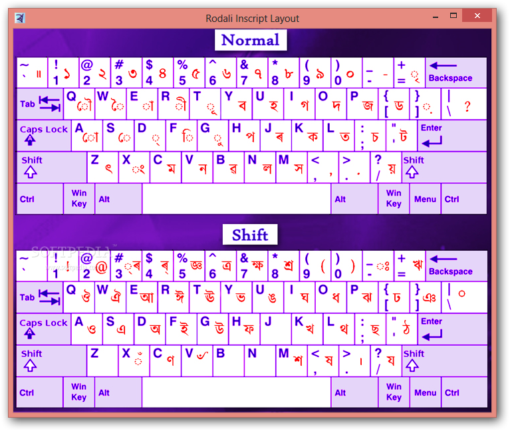Click the semicolon key in Shift keyboard
This screenshot has height=431, width=510.
point(370,329)
